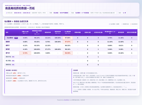This screenshot has width=142, height=105.
Task: Click the MTD badge in the 站点整体 row
Action: click(x=16, y=38)
